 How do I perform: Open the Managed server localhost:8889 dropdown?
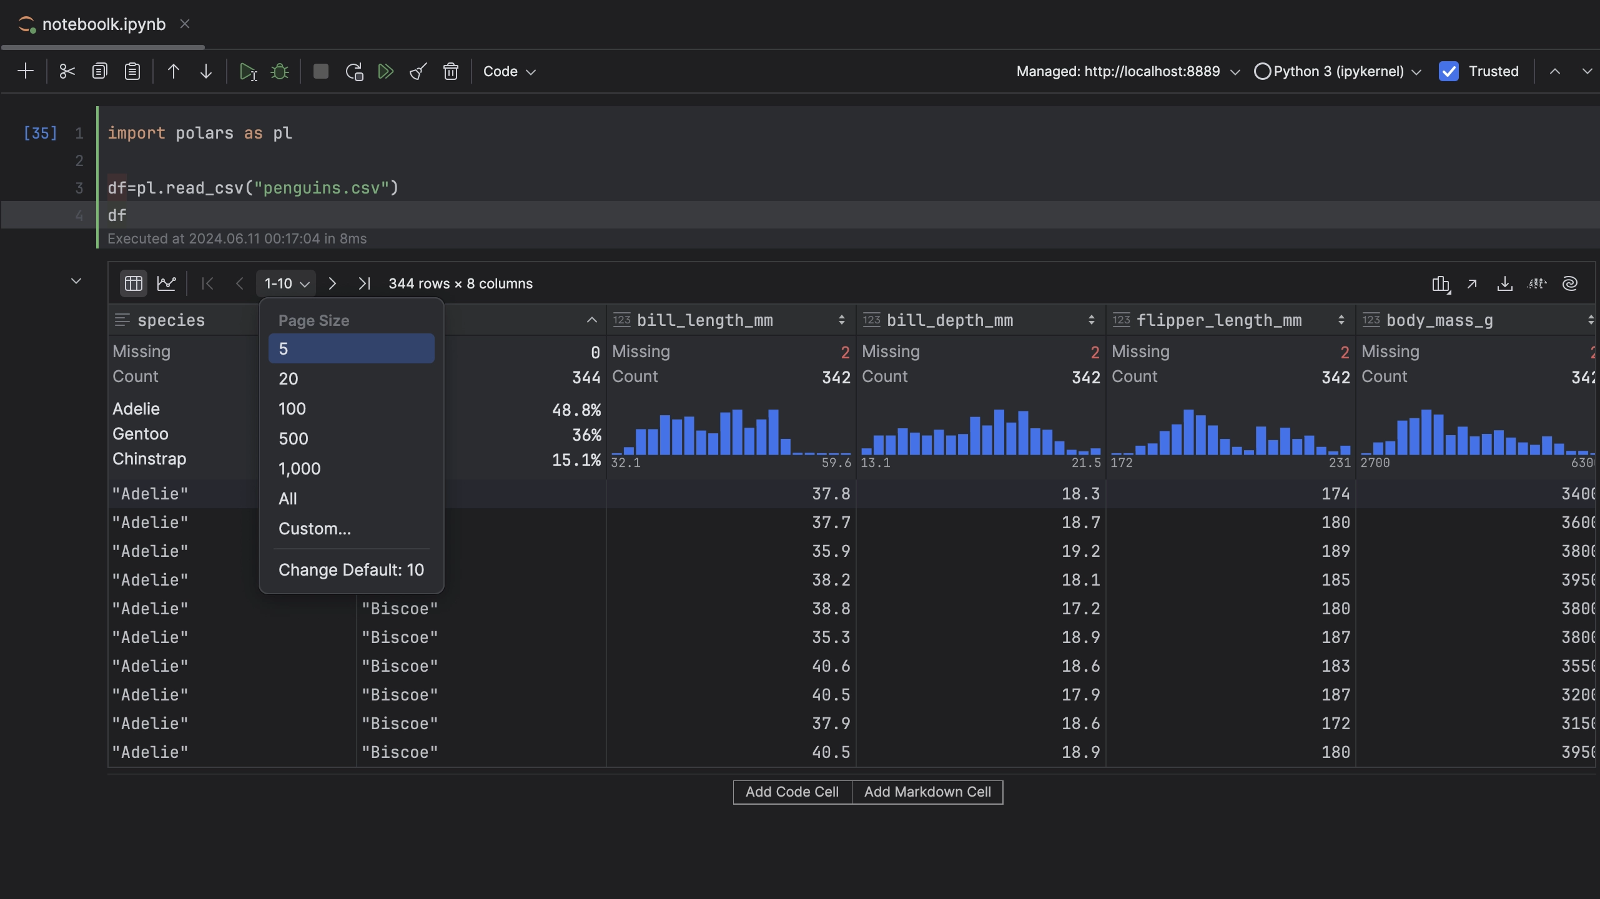pyautogui.click(x=1128, y=71)
